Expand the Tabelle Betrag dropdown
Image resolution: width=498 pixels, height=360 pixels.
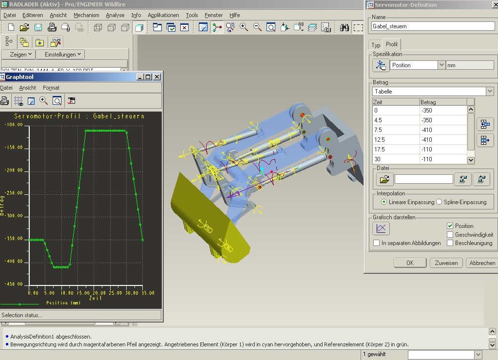coord(489,91)
